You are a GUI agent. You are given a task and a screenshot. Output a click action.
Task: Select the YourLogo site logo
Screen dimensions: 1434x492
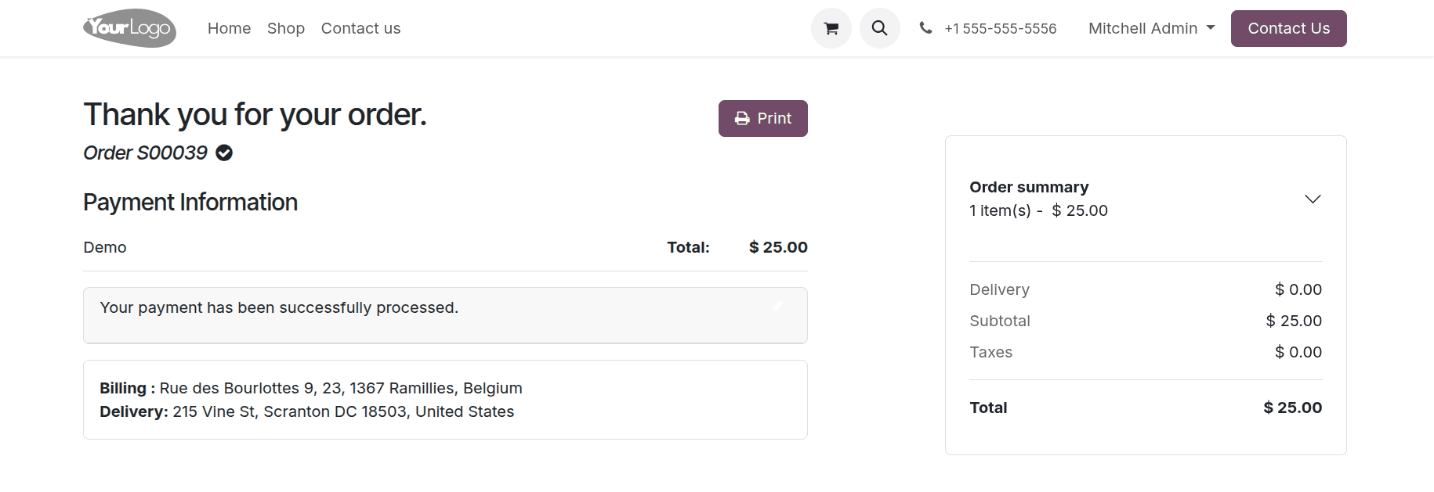tap(129, 28)
